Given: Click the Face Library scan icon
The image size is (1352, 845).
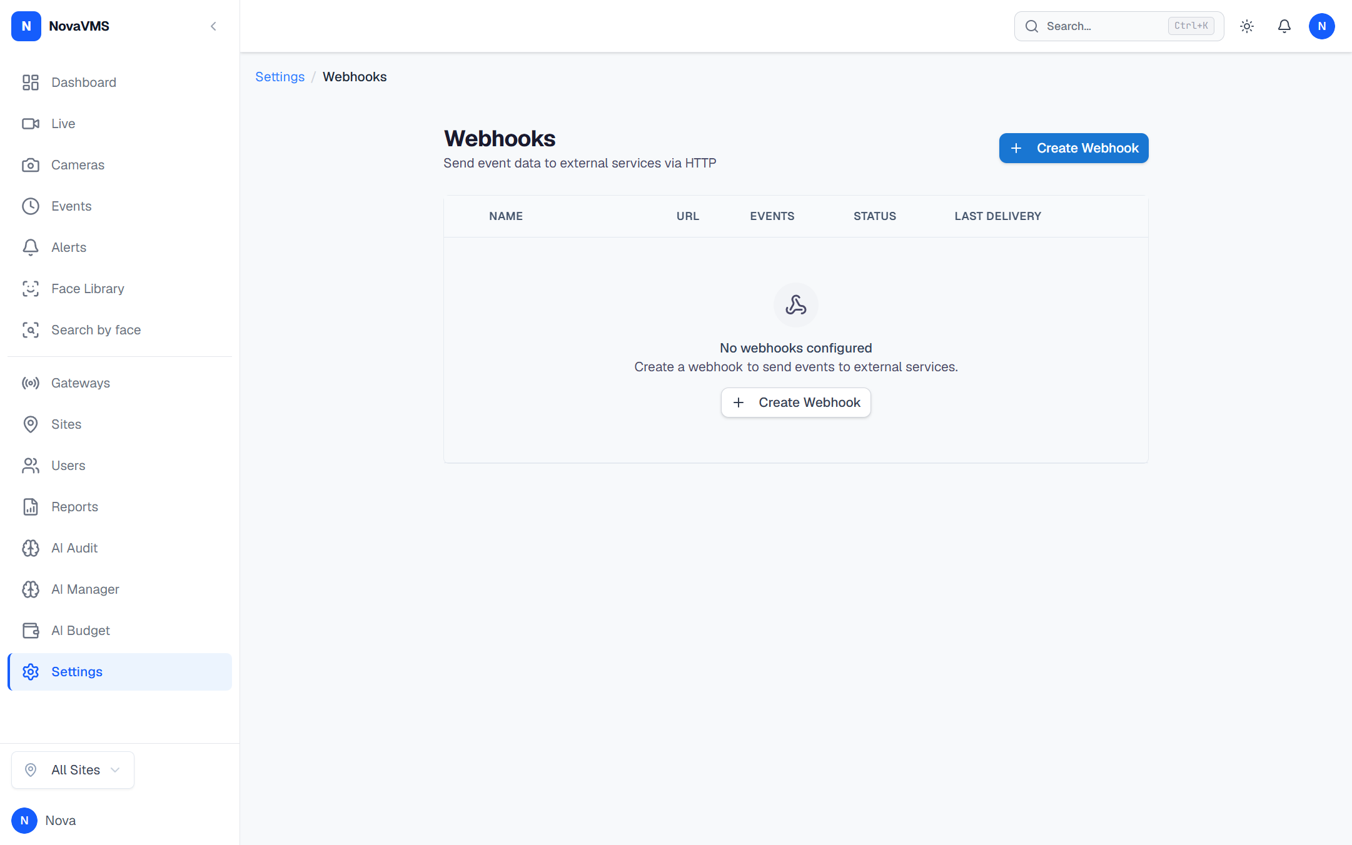Looking at the screenshot, I should 31,289.
